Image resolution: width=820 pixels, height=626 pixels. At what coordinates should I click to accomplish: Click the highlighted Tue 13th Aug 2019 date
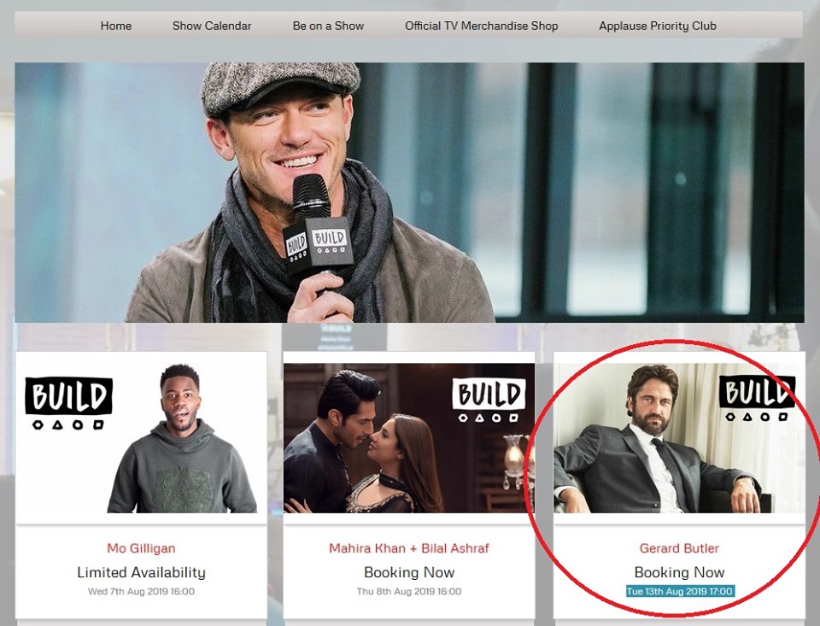tap(679, 592)
